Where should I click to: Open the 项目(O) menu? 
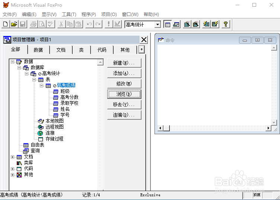pos(109,14)
